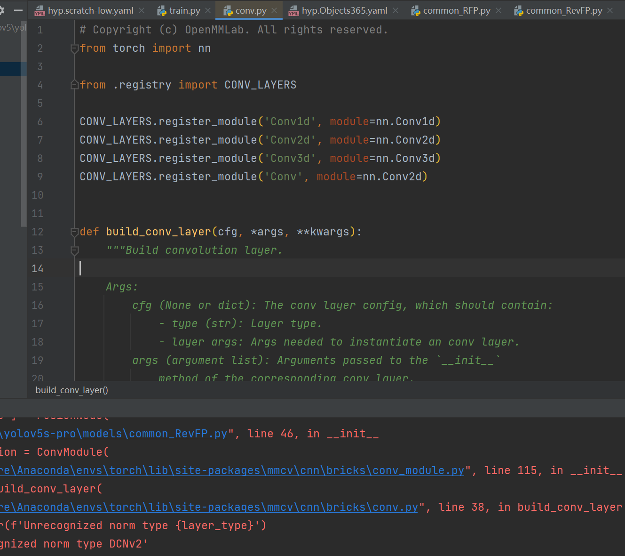Click the 'Conv1d' string on line 6

point(290,121)
